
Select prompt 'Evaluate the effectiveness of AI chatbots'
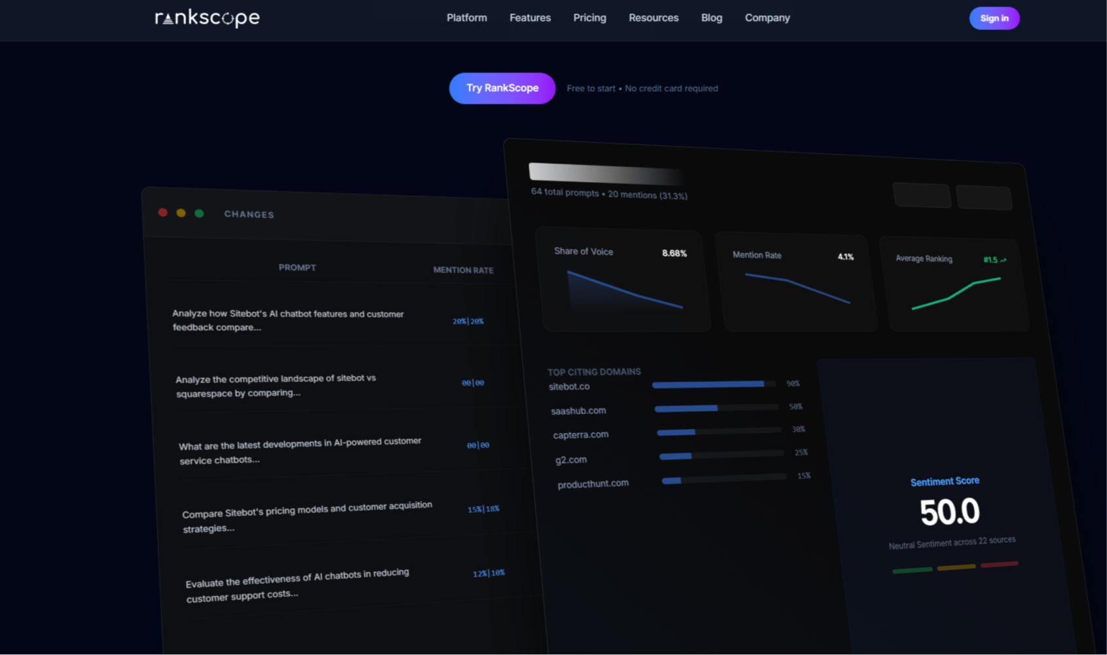[x=297, y=586]
